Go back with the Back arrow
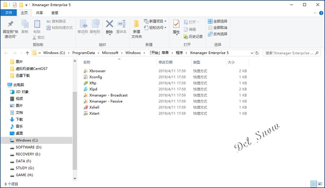The image size is (325, 188). 6,53
